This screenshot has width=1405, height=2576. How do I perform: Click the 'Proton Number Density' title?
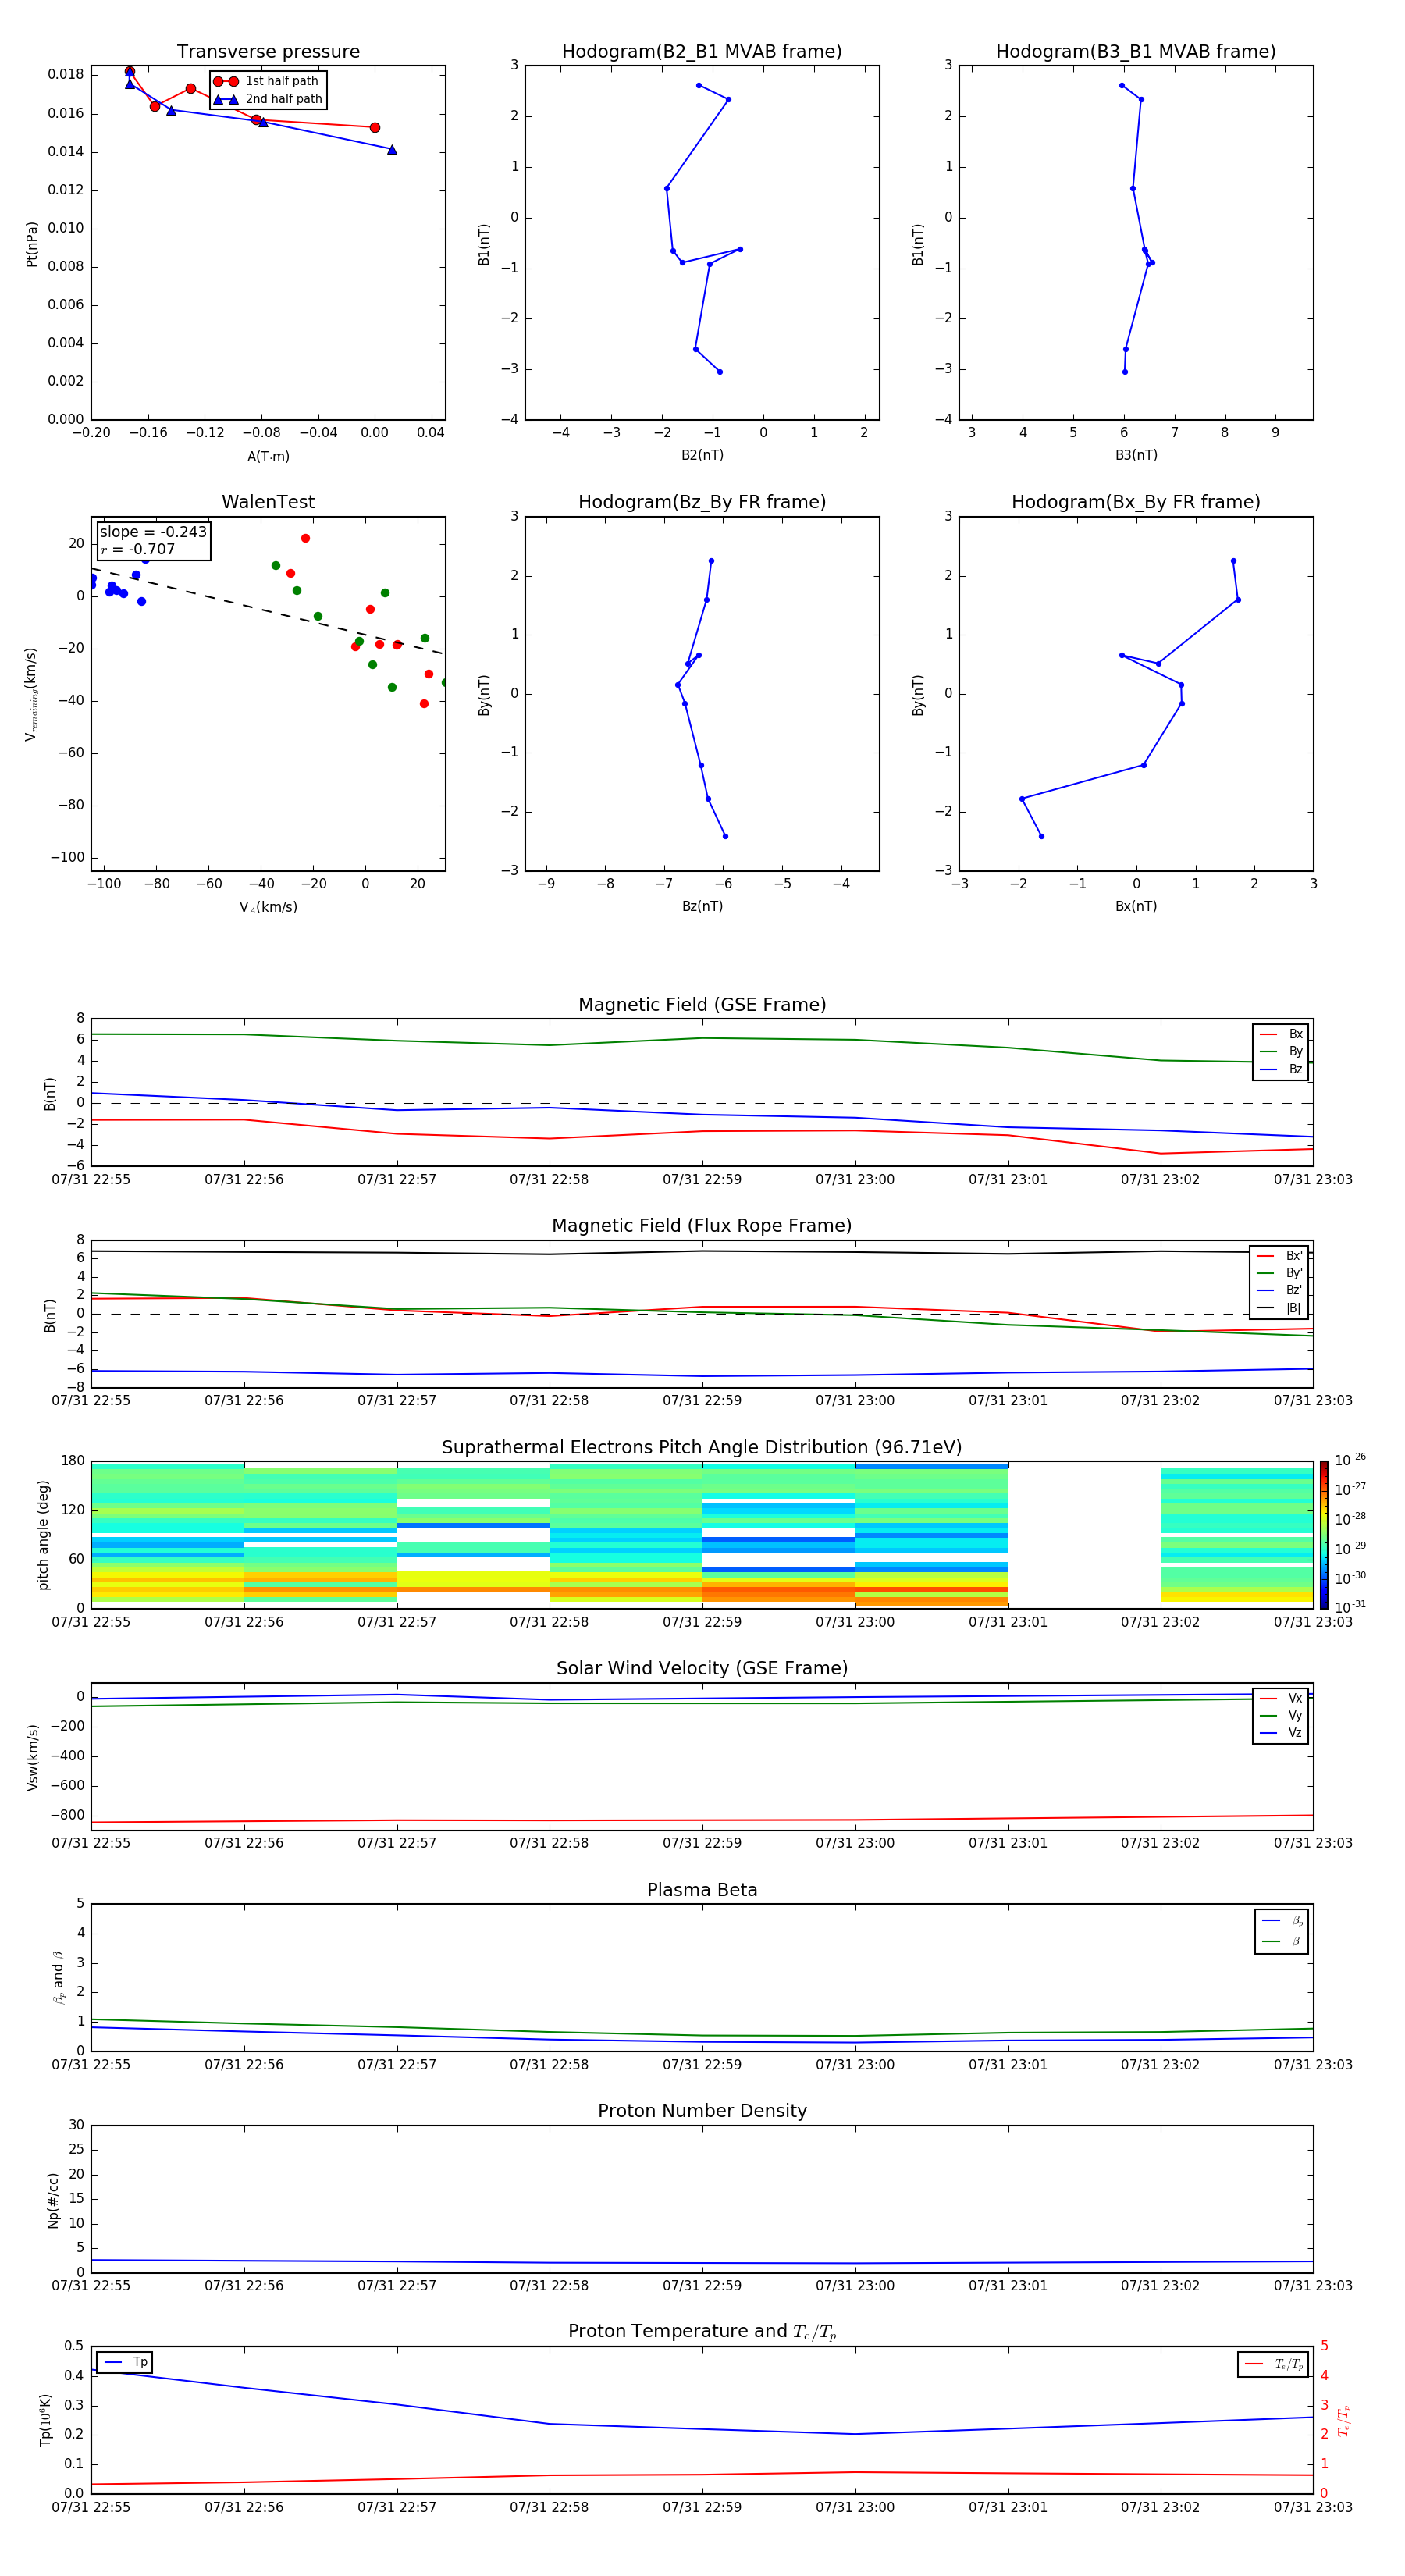[x=702, y=2111]
